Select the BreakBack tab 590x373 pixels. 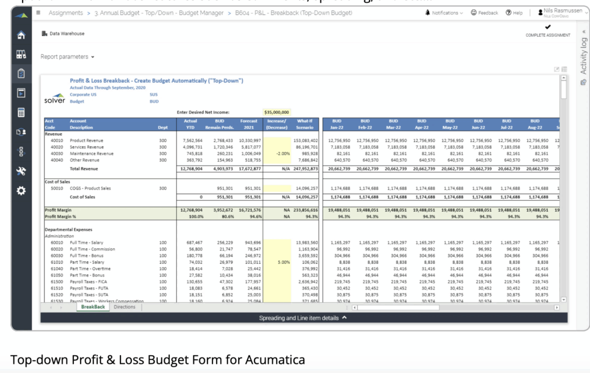coord(92,307)
